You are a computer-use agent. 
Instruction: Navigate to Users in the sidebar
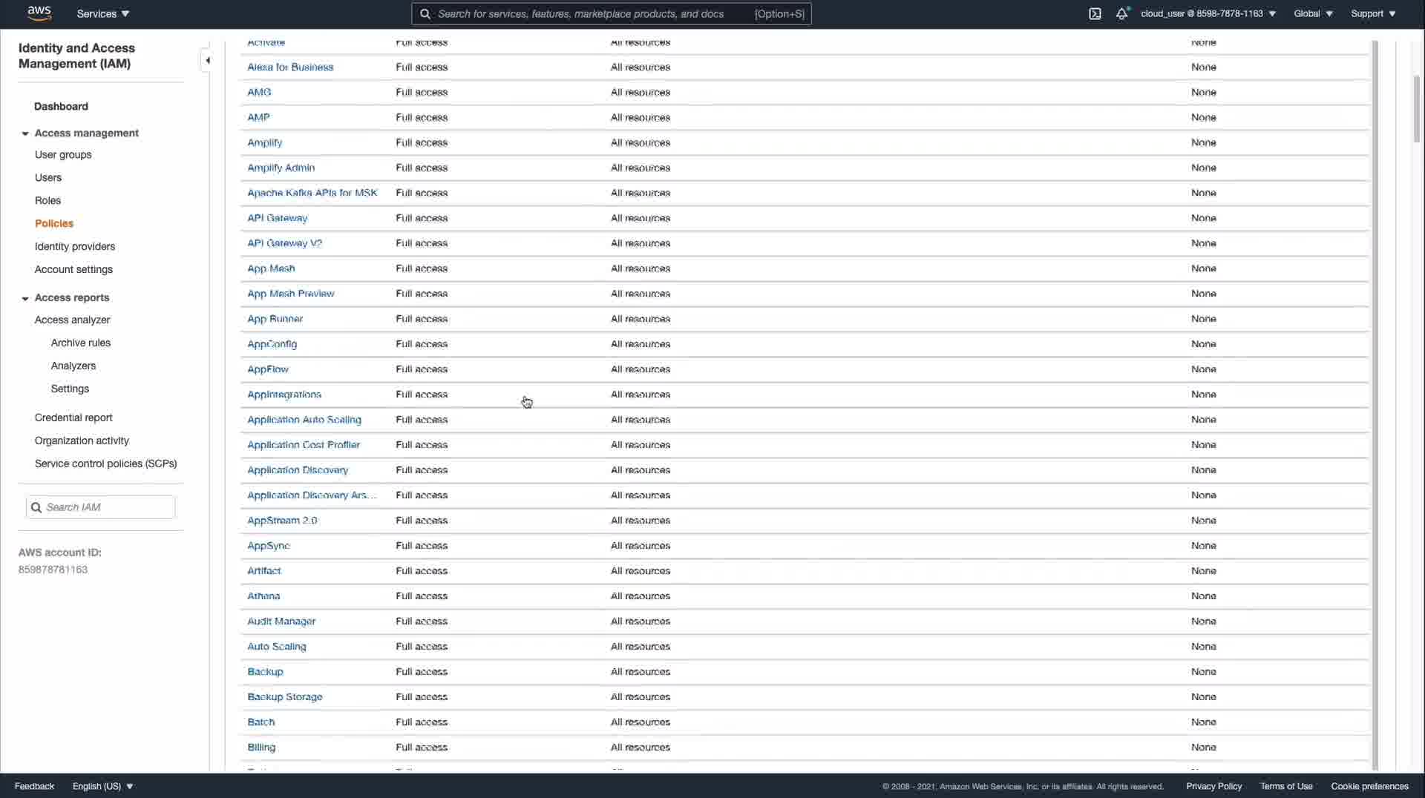point(48,177)
